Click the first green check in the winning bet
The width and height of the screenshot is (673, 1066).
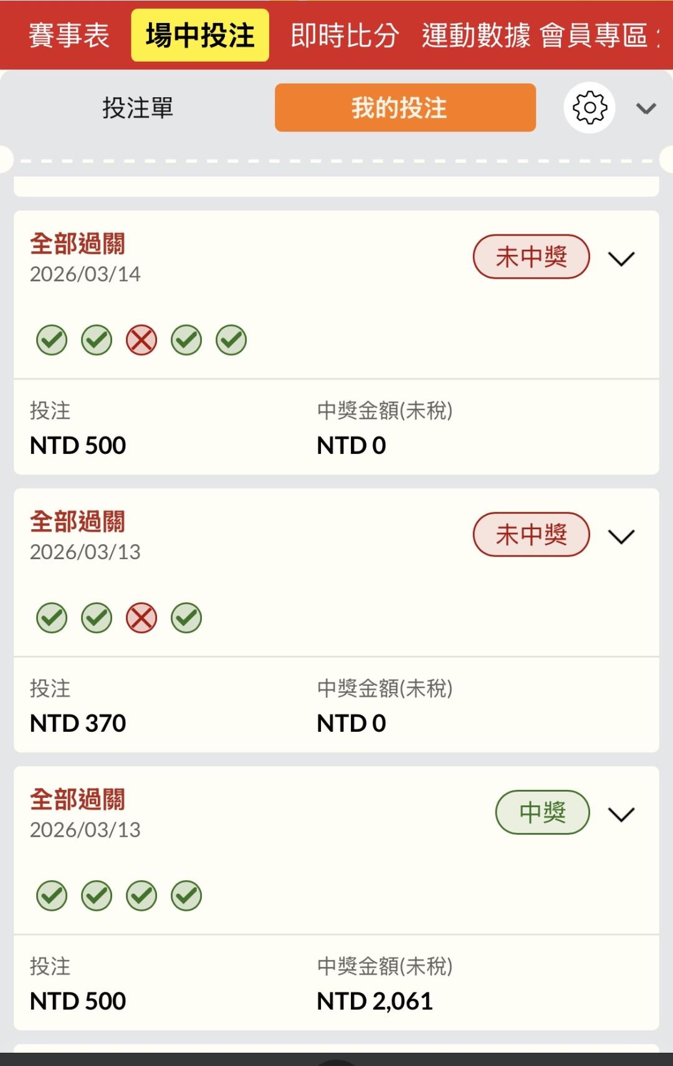(x=52, y=896)
